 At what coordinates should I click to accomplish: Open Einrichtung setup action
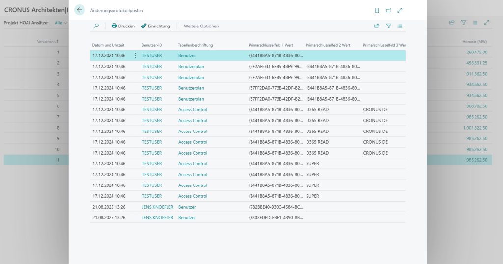point(156,26)
